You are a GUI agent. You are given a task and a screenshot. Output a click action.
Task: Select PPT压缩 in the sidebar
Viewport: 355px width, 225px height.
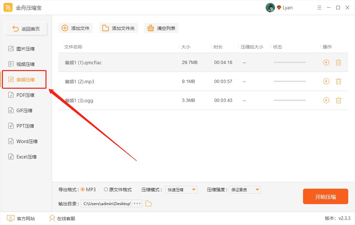[x=24, y=126]
